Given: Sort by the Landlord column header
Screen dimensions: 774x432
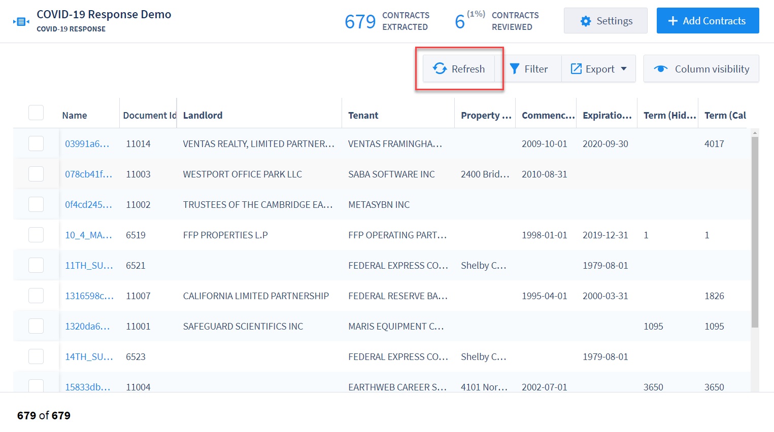Looking at the screenshot, I should (x=203, y=115).
